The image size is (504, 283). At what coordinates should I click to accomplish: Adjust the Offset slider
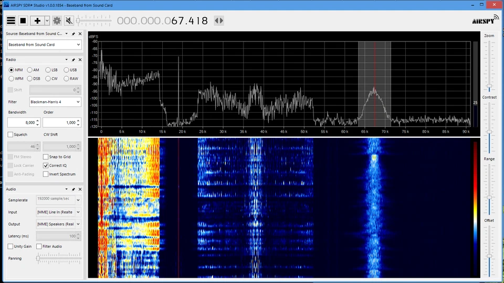tap(489, 251)
